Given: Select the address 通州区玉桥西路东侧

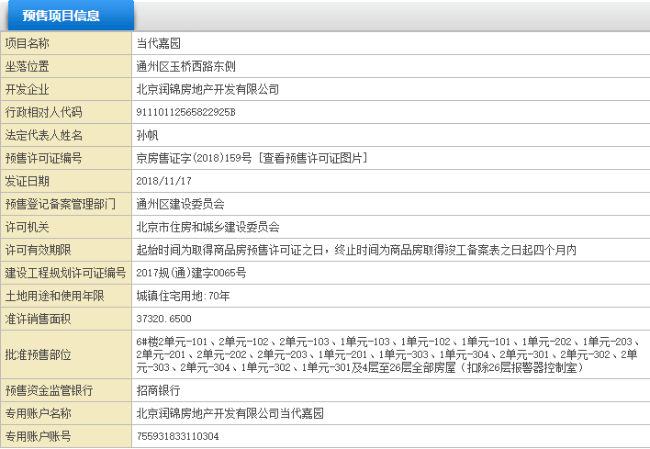Looking at the screenshot, I should (186, 66).
